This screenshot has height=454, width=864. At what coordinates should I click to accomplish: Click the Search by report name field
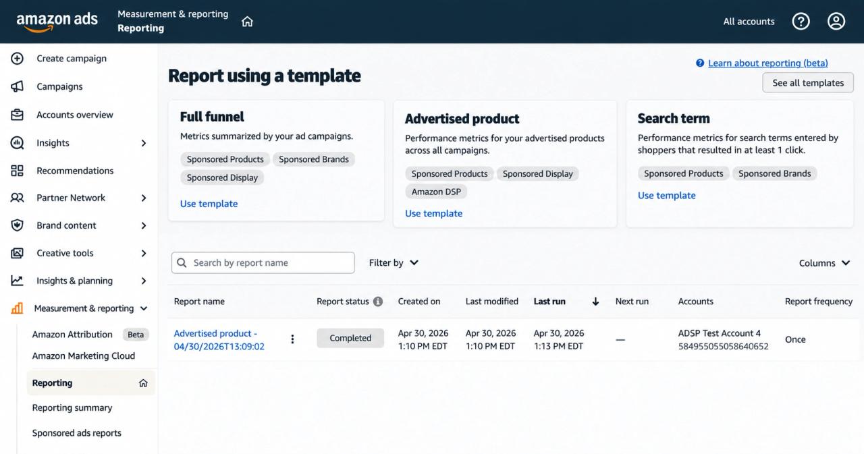[263, 263]
